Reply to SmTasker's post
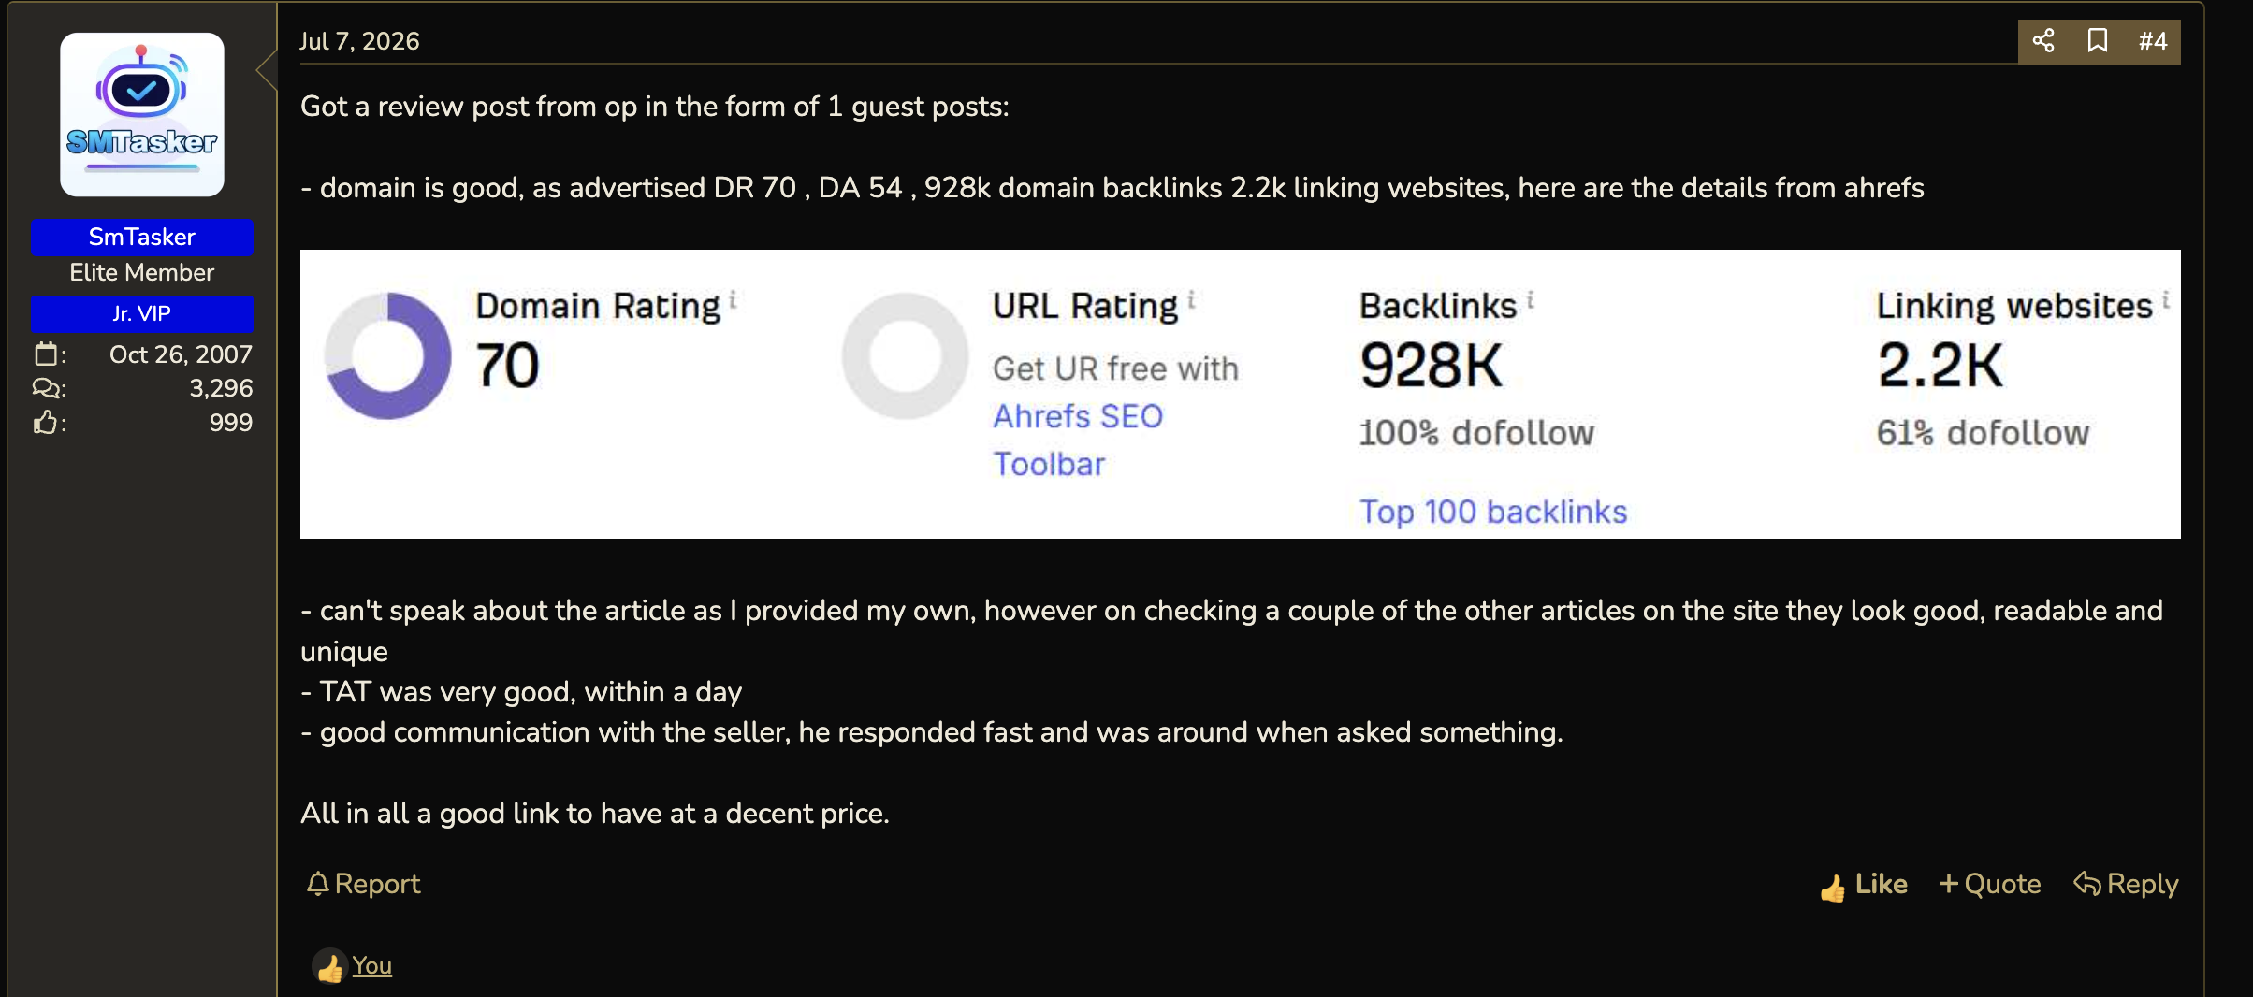Viewport: 2253px width, 997px height. [x=2126, y=884]
